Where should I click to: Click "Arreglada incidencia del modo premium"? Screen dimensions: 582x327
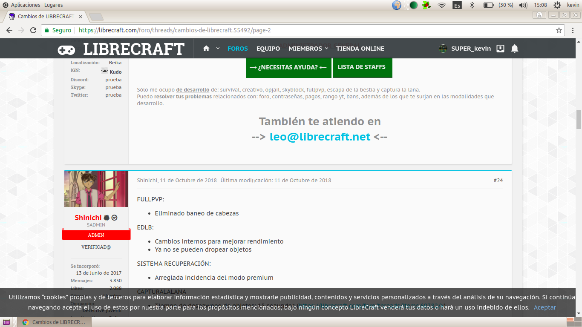(x=214, y=278)
